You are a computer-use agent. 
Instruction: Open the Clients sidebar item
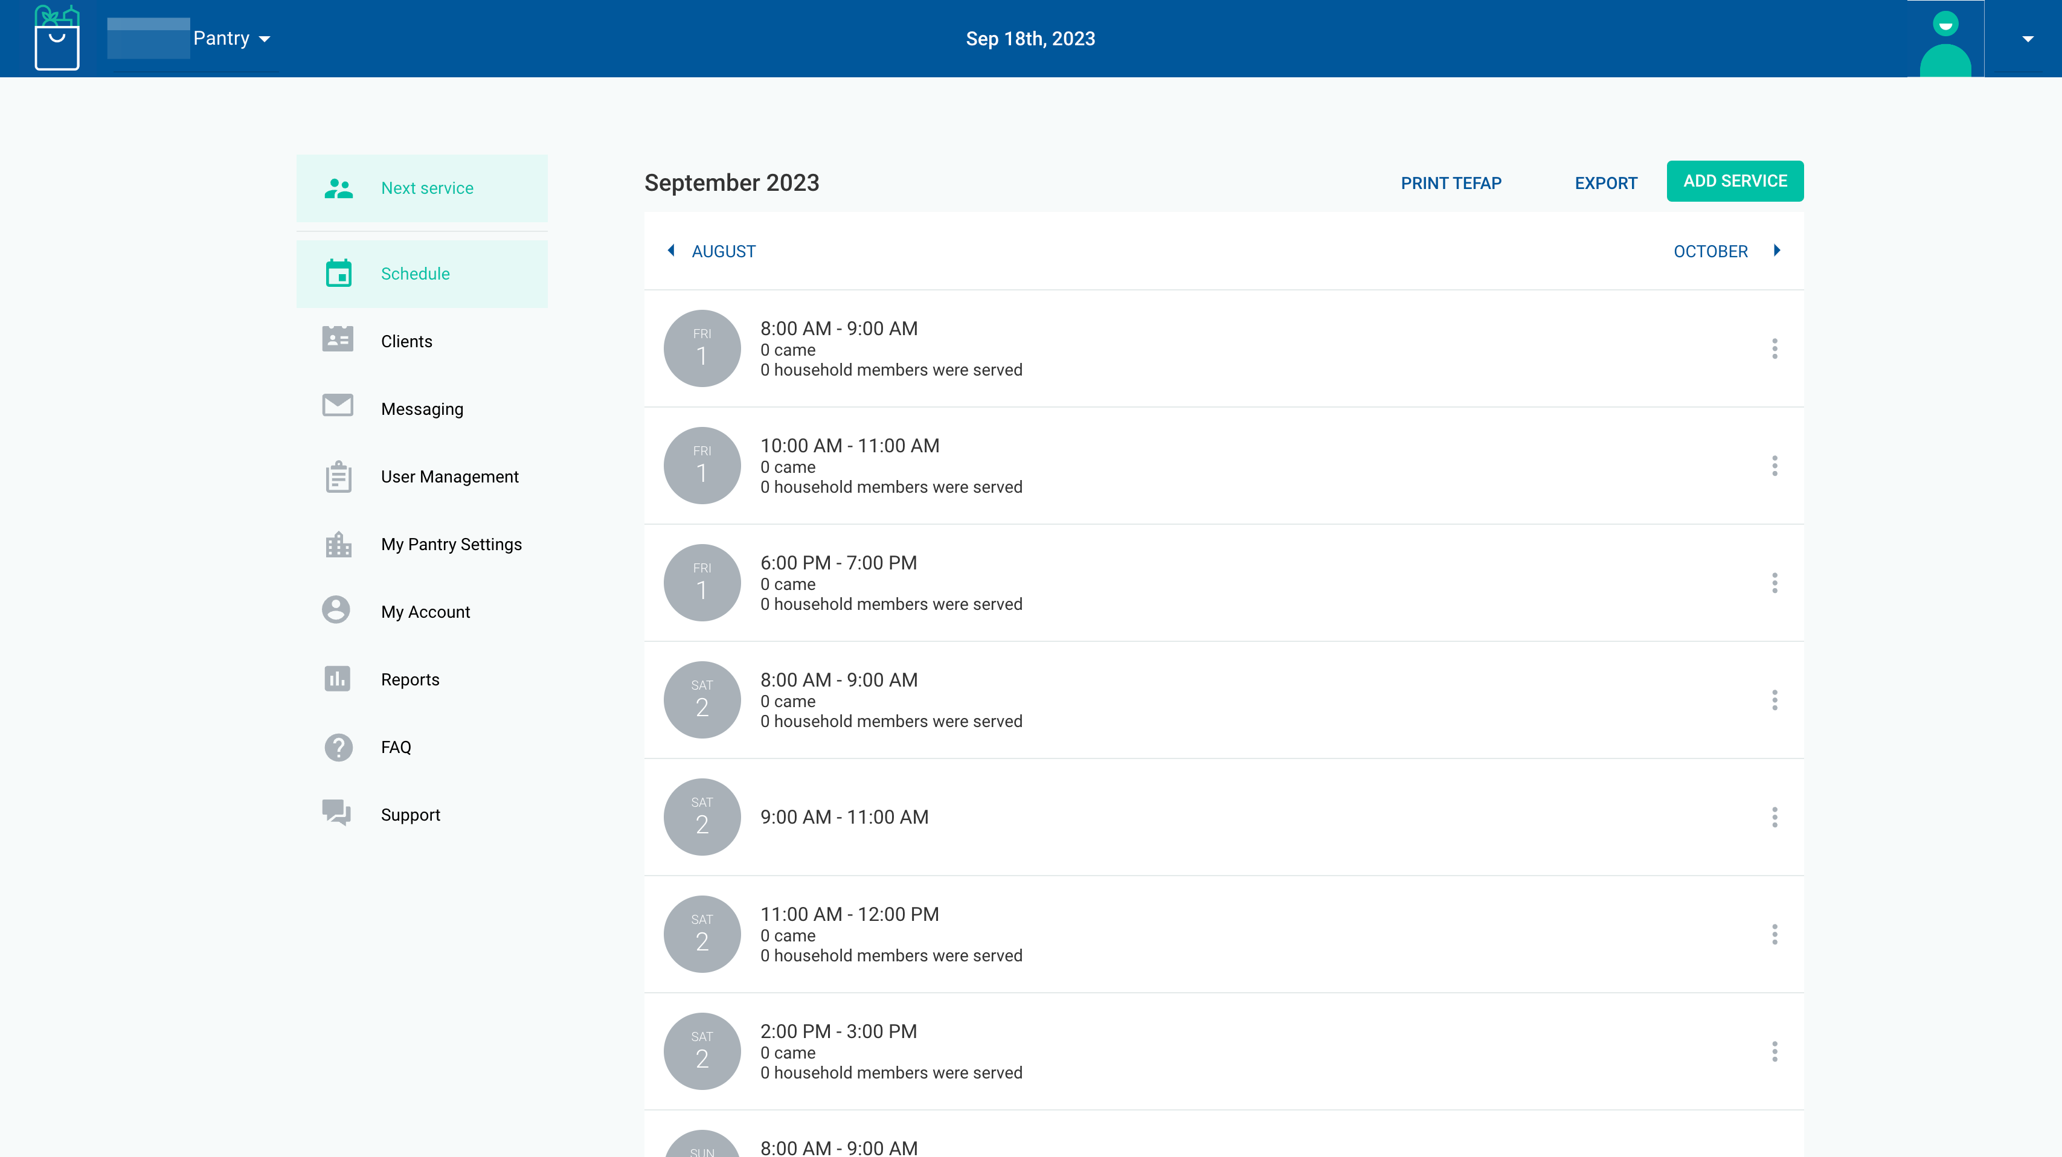pyautogui.click(x=422, y=341)
